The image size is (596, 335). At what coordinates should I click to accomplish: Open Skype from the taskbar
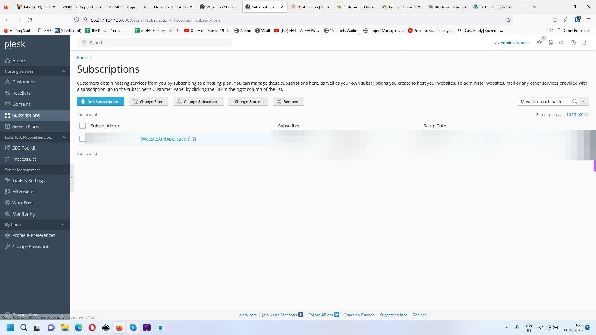click(133, 328)
